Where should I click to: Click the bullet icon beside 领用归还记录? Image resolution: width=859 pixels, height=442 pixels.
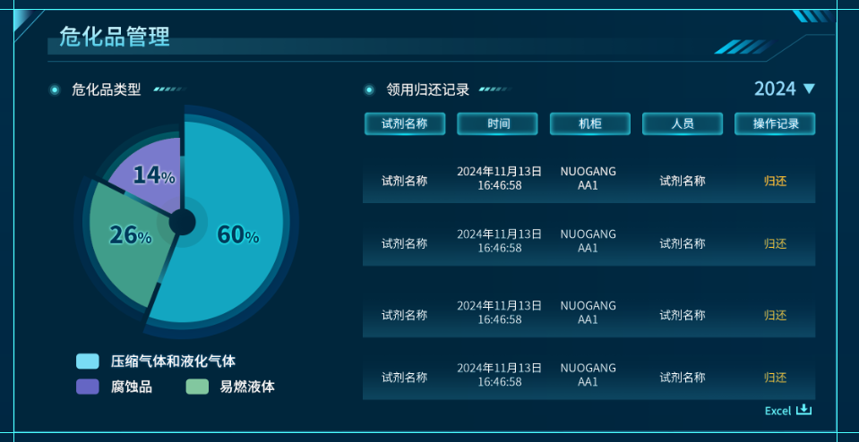point(369,89)
